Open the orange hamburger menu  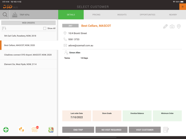183,7
